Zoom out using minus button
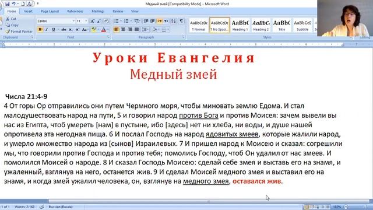The width and height of the screenshot is (373, 210). 346,207
